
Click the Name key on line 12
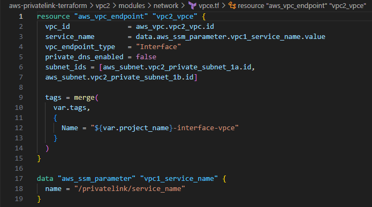[70, 128]
